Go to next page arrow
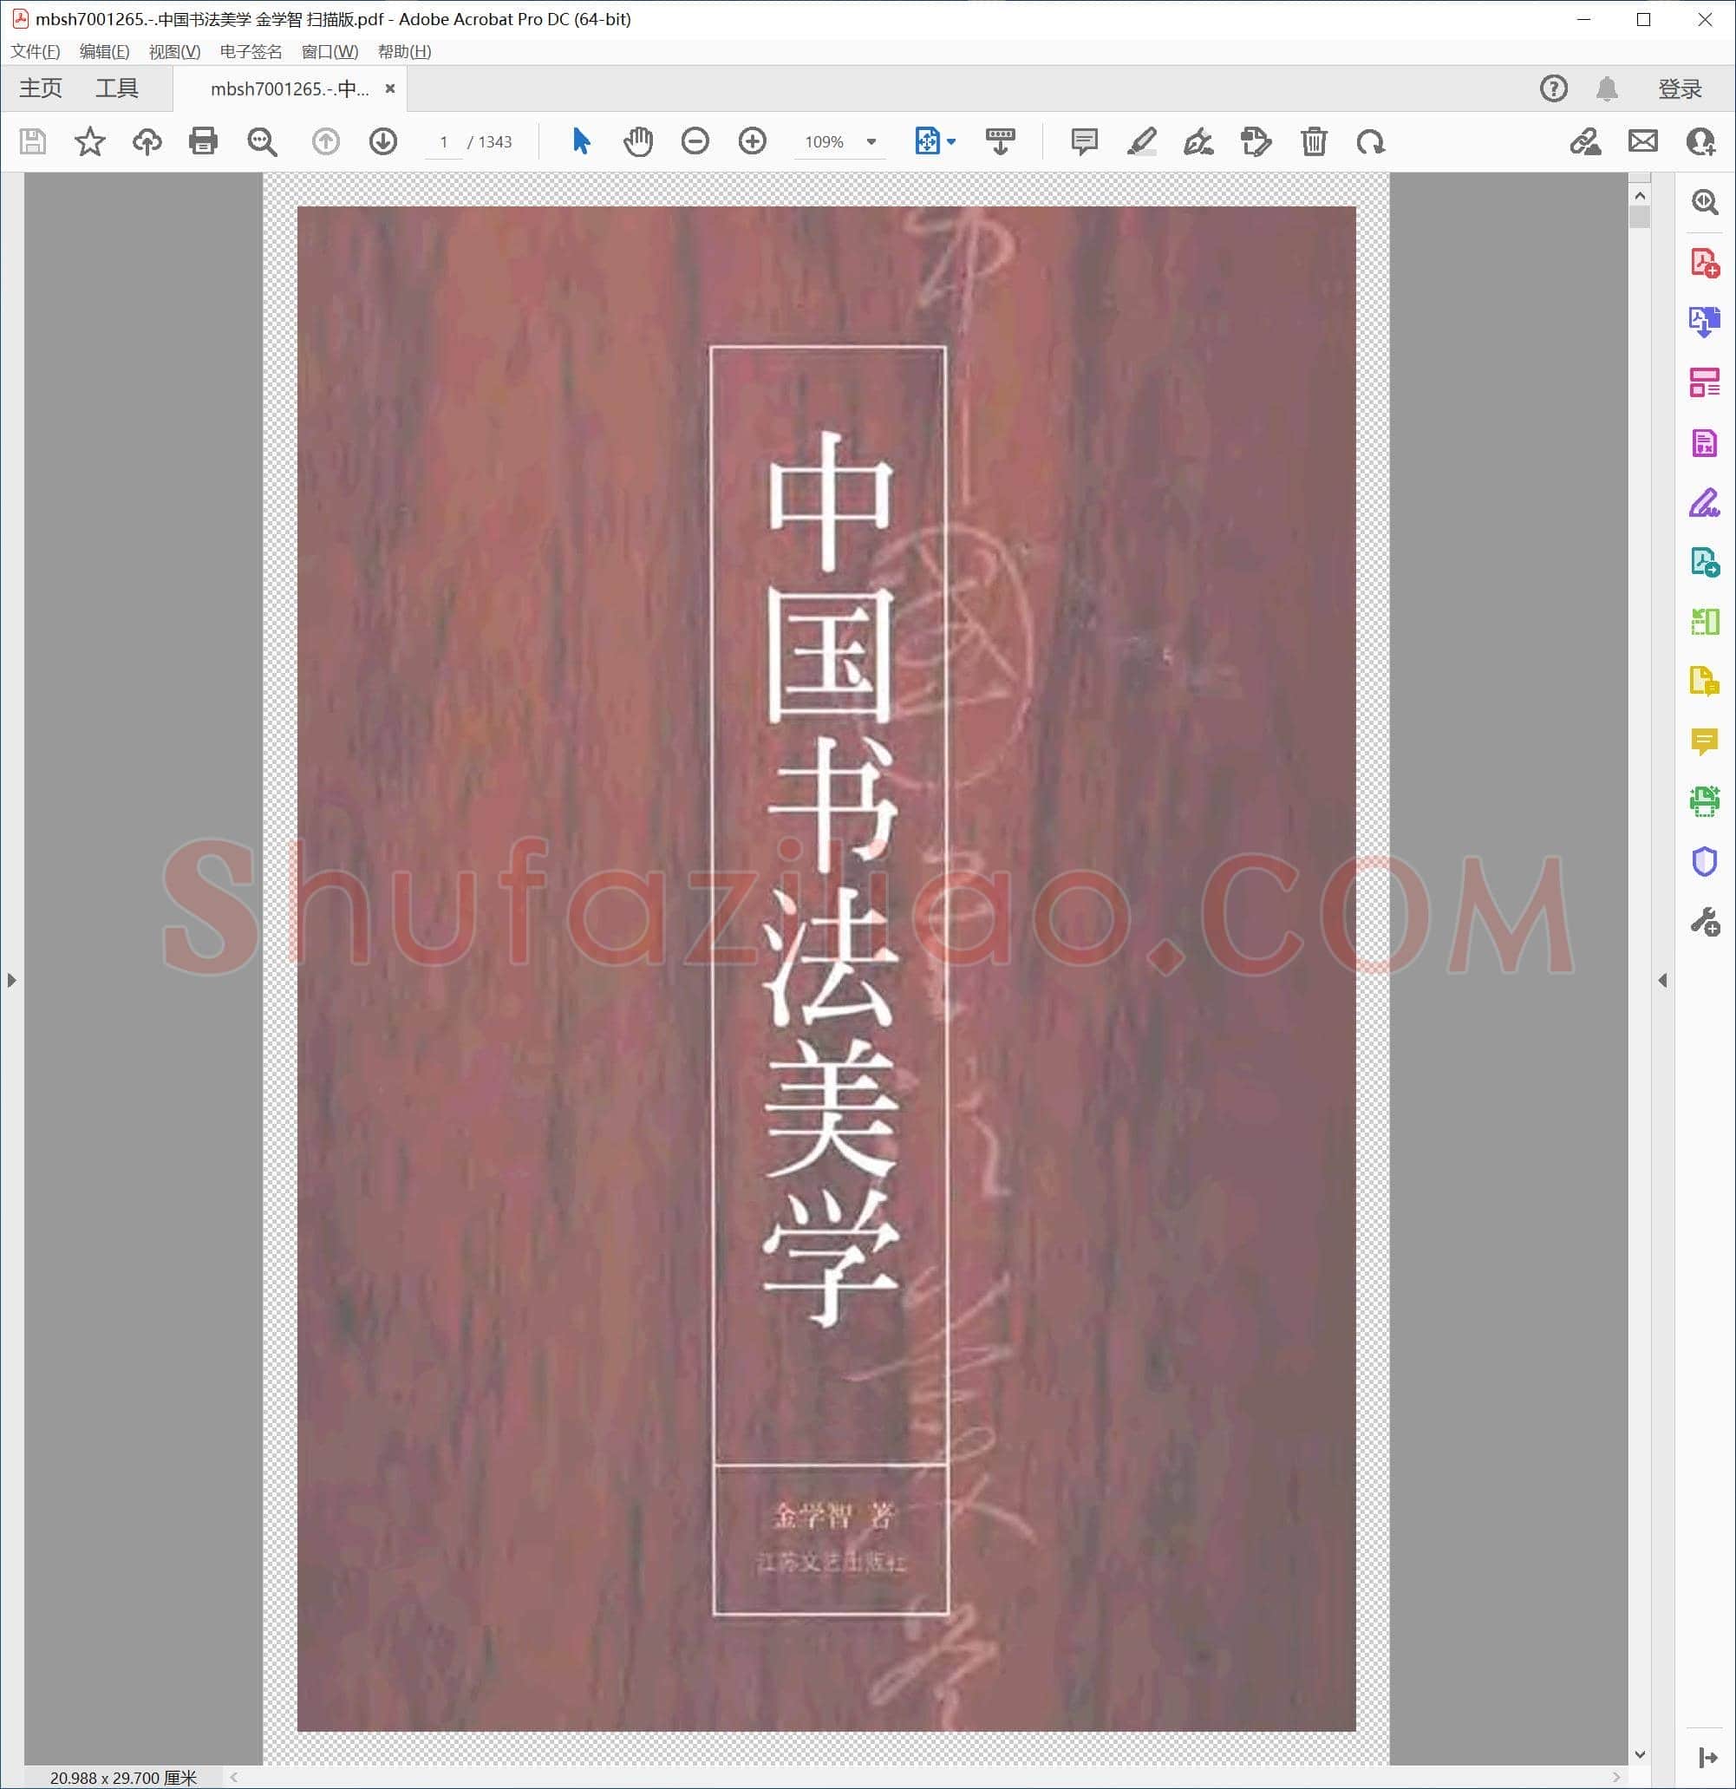The image size is (1736, 1789). [x=383, y=141]
